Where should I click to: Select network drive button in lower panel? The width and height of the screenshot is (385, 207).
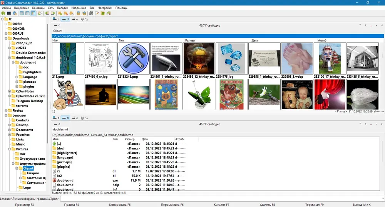click(84, 118)
